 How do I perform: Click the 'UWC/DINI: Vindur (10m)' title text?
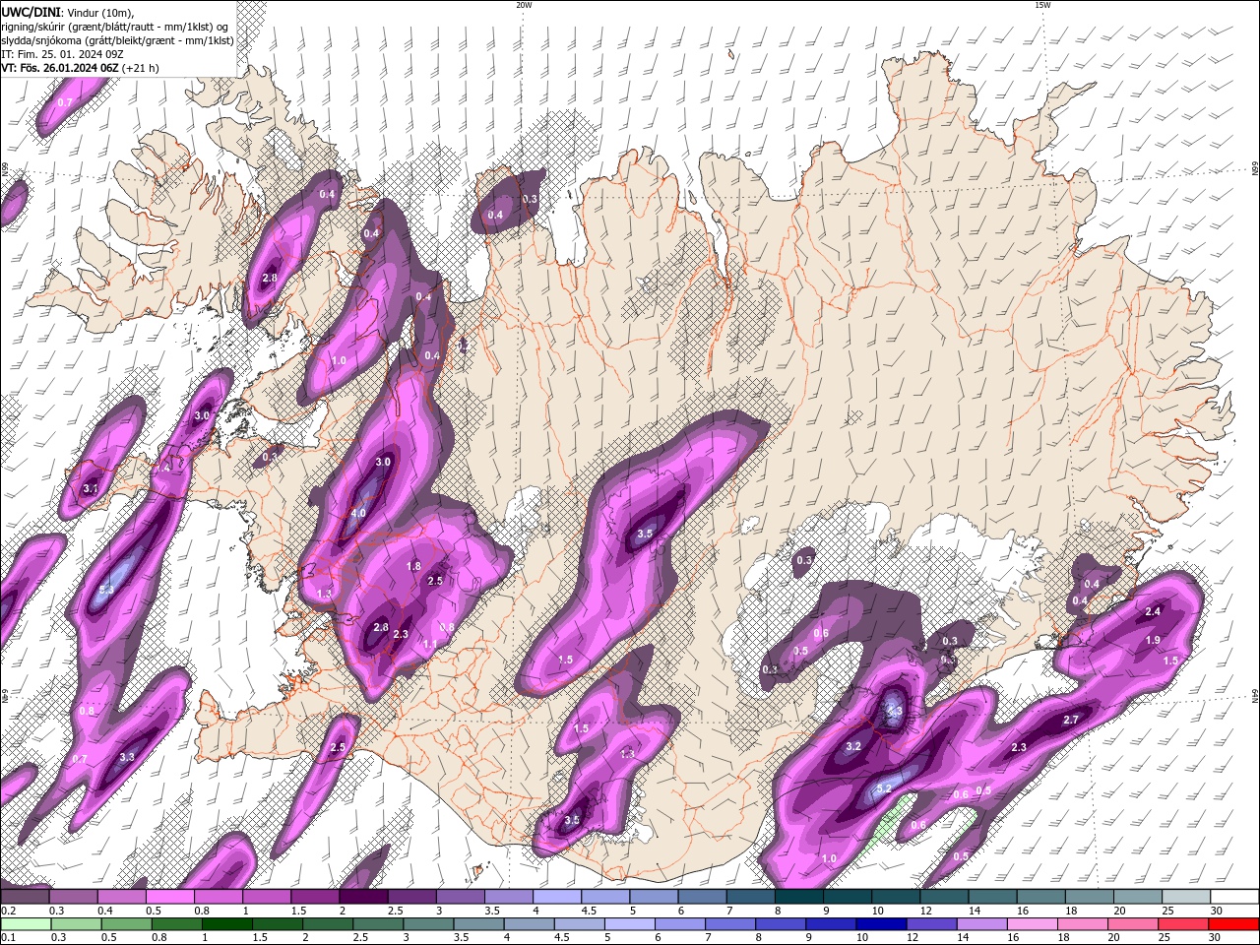click(68, 12)
